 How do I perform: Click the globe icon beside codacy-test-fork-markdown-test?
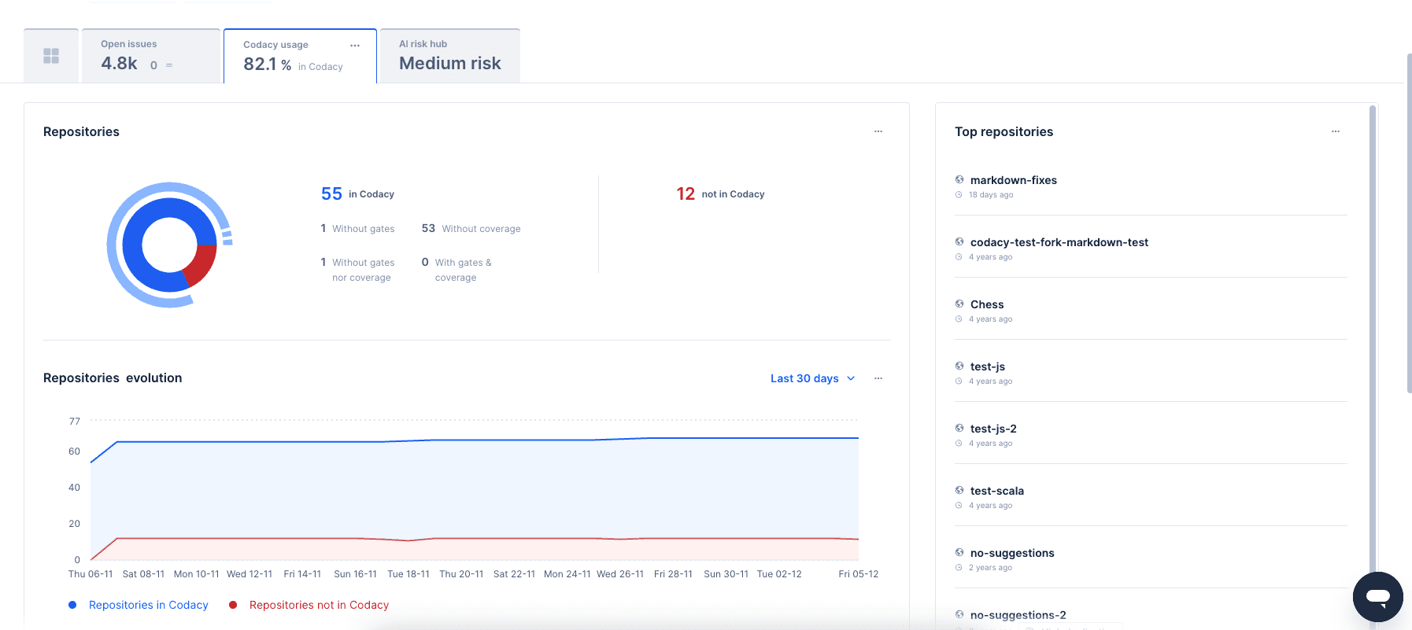[x=959, y=241]
